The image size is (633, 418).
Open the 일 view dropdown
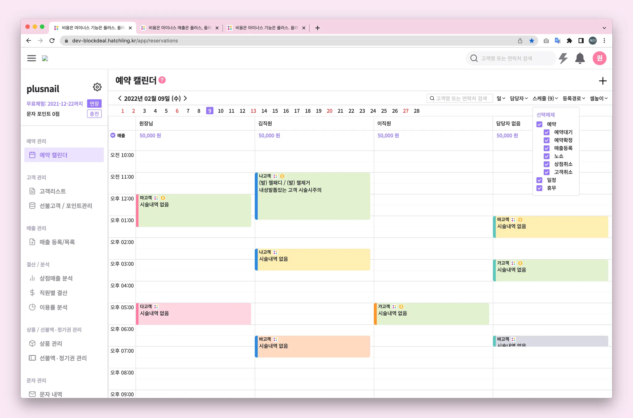point(501,98)
